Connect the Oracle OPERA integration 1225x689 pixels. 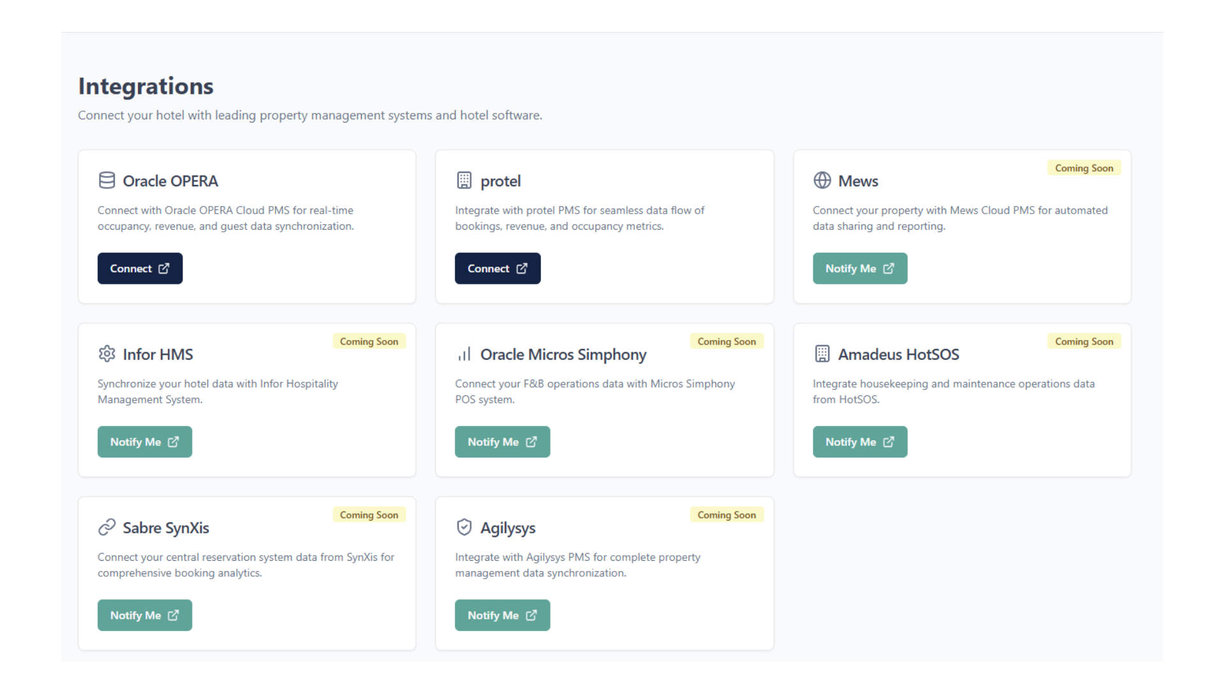[x=140, y=269]
